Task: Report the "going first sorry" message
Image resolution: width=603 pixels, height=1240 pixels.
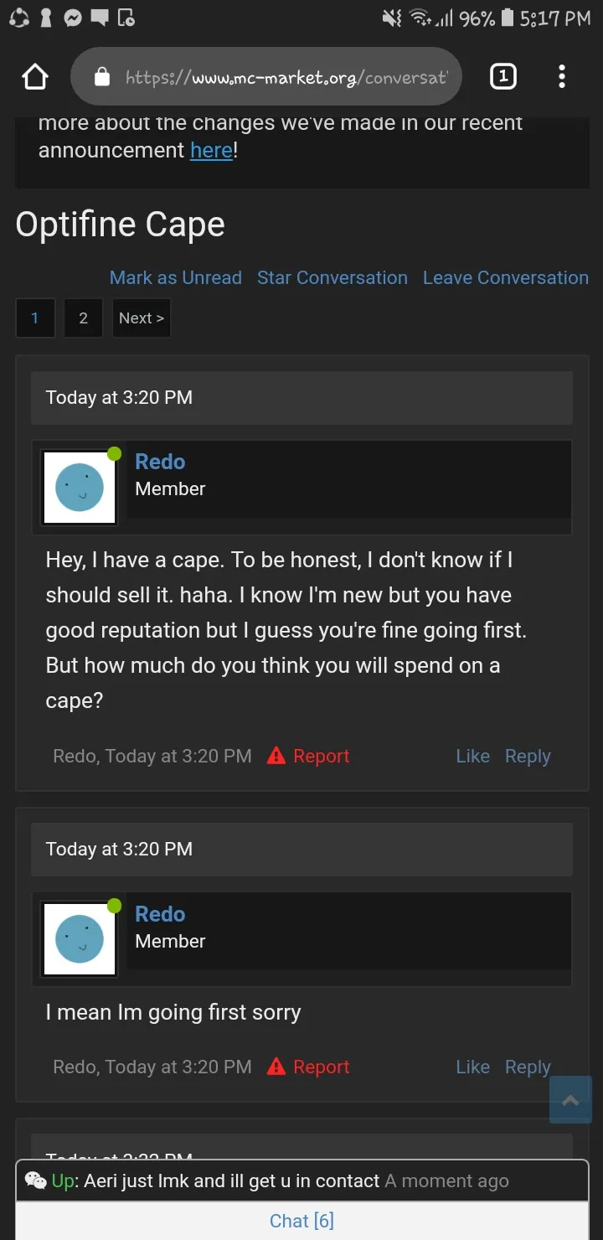Action: [x=308, y=1067]
